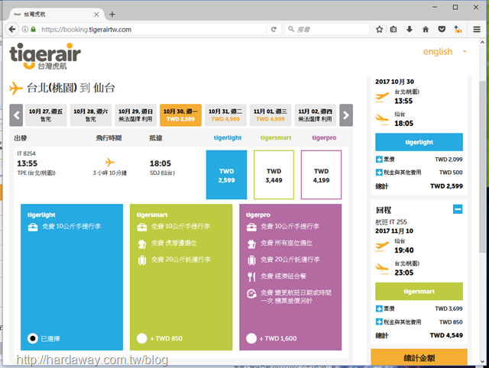
Task: Click the Pocket icon in toolbar
Action: pos(442,29)
